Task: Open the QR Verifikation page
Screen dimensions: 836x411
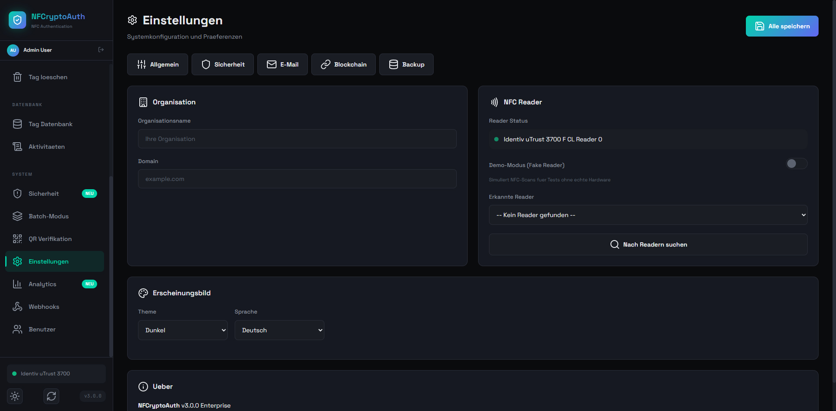Action: tap(50, 239)
